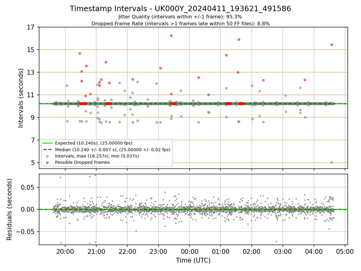Click the 'Intervals, max (16.257s)' legend entry

coord(97,156)
